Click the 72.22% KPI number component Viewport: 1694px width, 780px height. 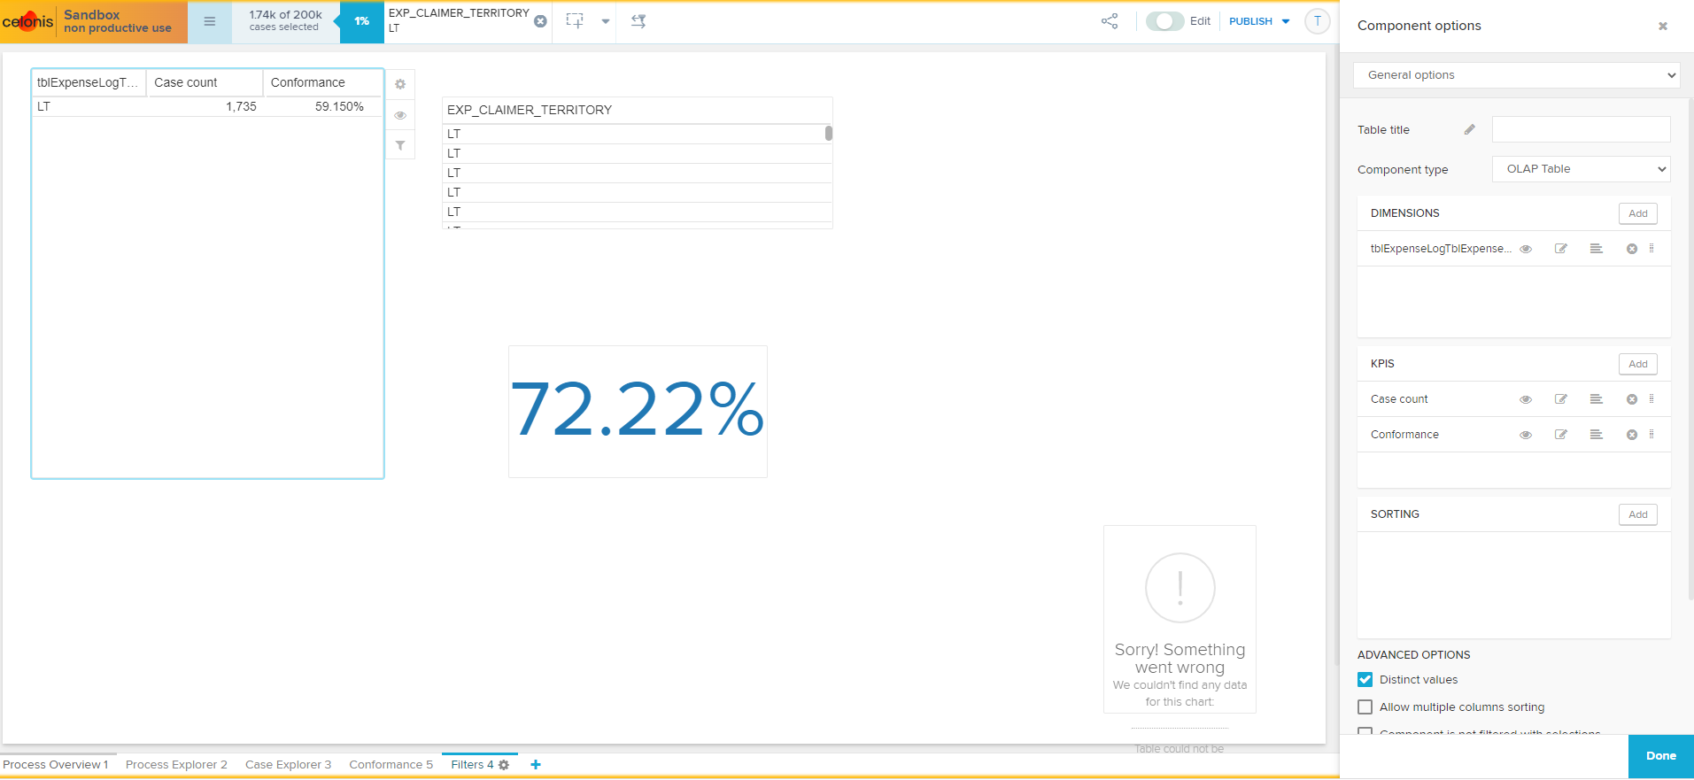638,411
